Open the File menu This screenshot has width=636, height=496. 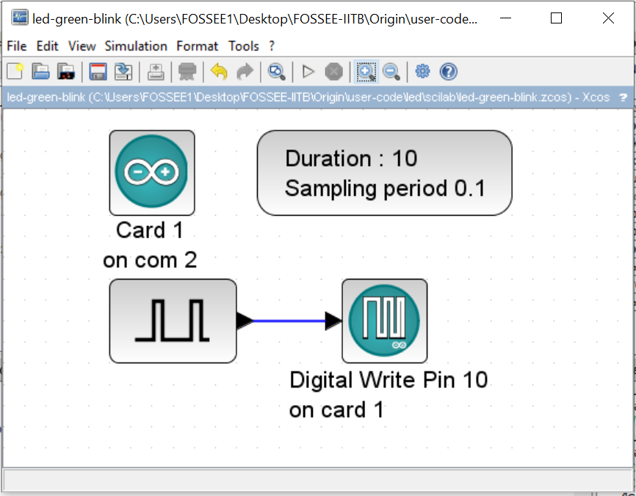(x=17, y=46)
